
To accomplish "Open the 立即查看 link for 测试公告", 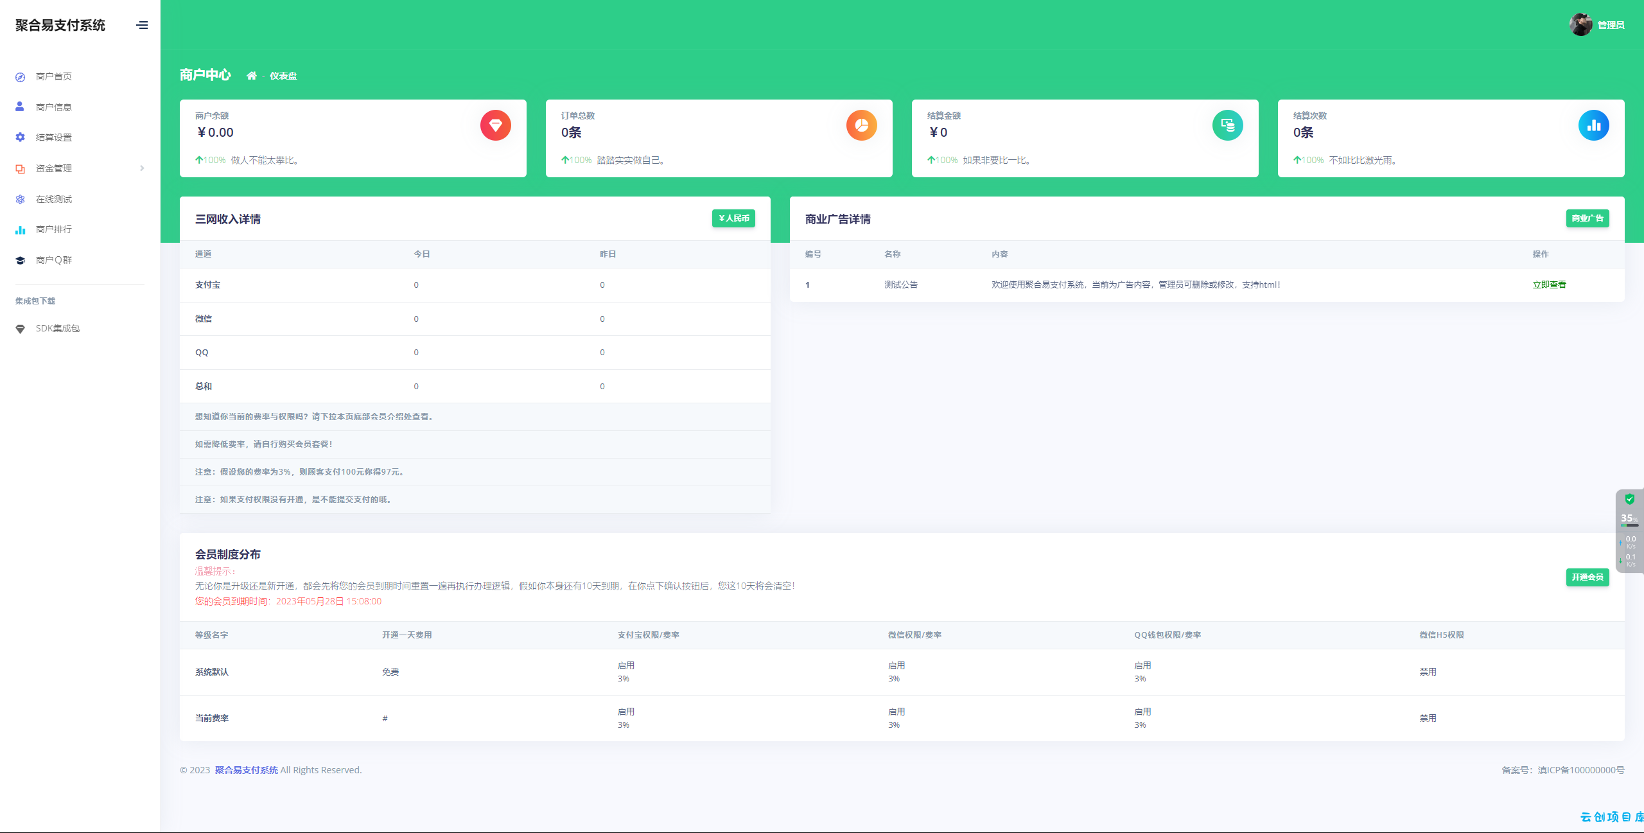I will [1549, 285].
